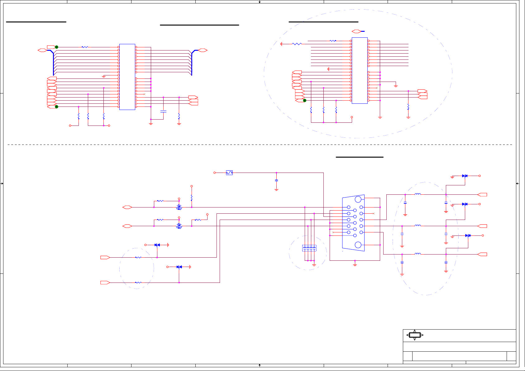Image resolution: width=525 pixels, height=371 pixels.
Task: Select the fuse symbol on the power line
Action: (x=229, y=173)
